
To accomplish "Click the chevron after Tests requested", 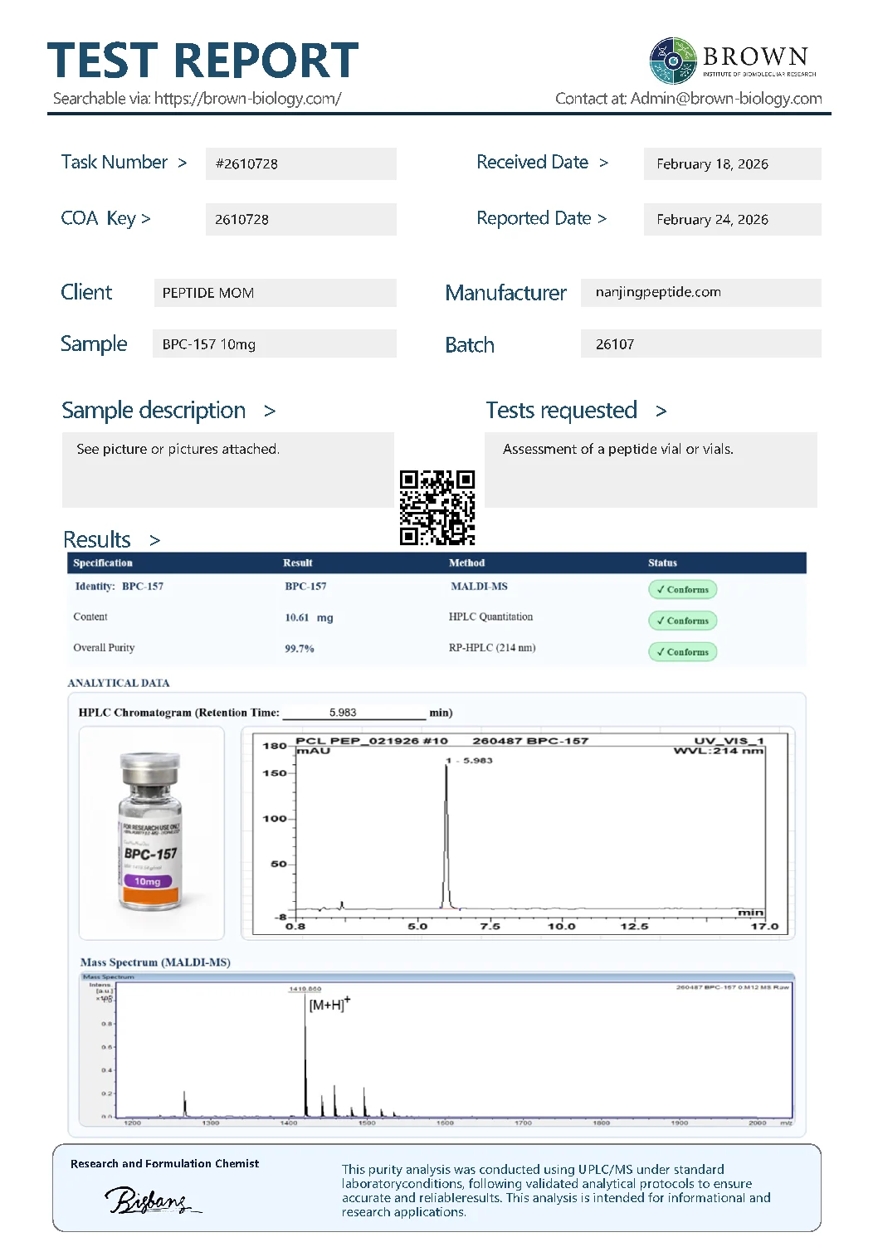I will tap(661, 412).
